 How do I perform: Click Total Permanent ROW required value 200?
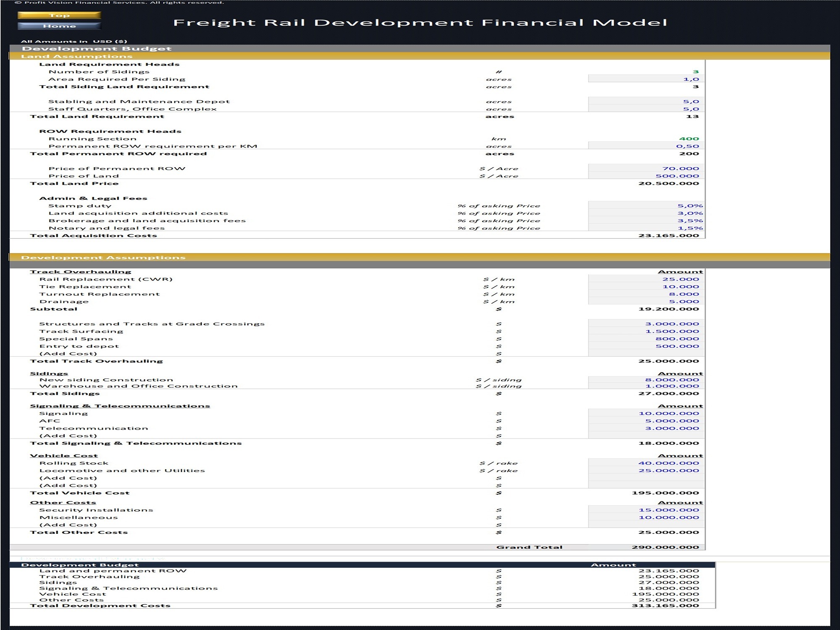[x=689, y=154]
